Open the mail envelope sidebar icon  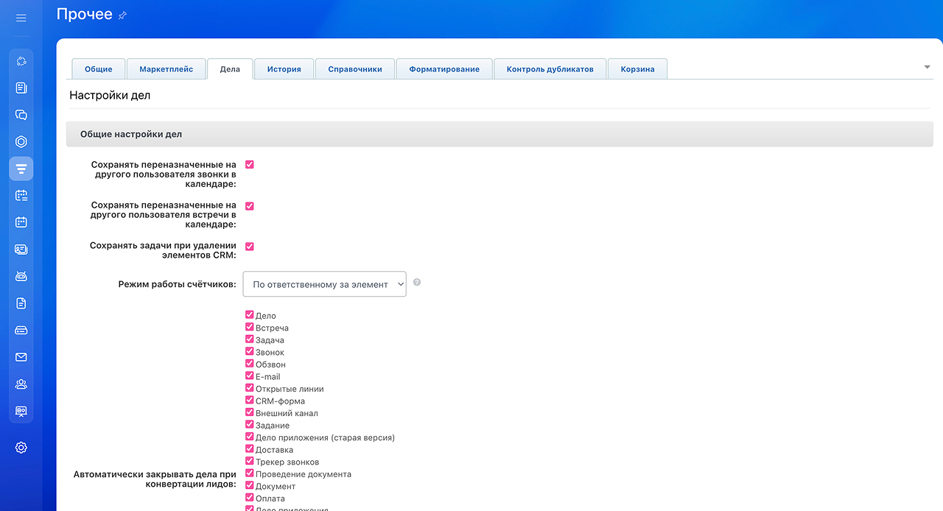(21, 357)
